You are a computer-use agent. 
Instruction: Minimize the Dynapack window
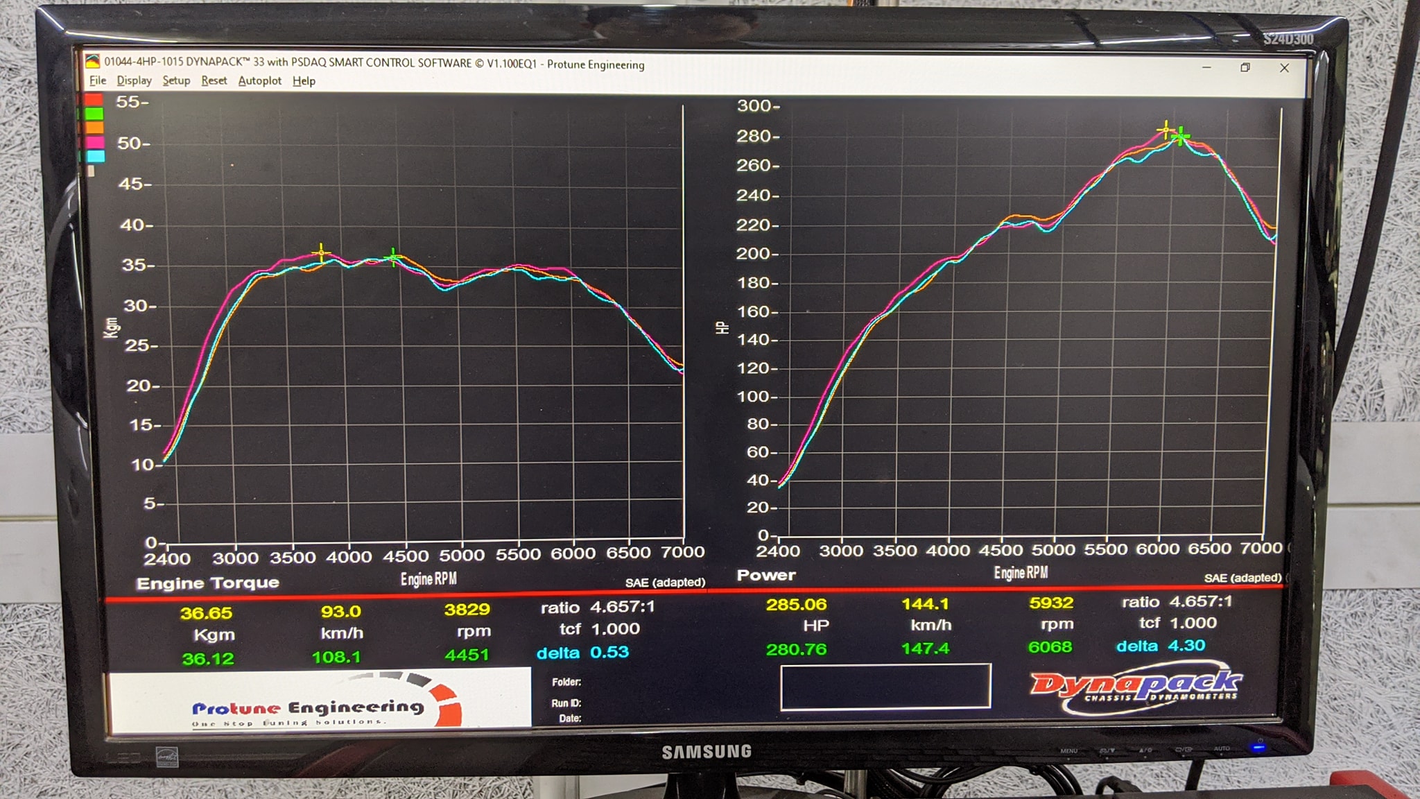coord(1206,67)
